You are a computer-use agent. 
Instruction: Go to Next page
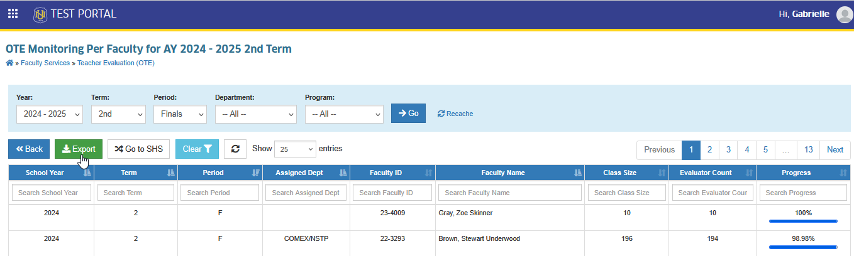pos(835,150)
